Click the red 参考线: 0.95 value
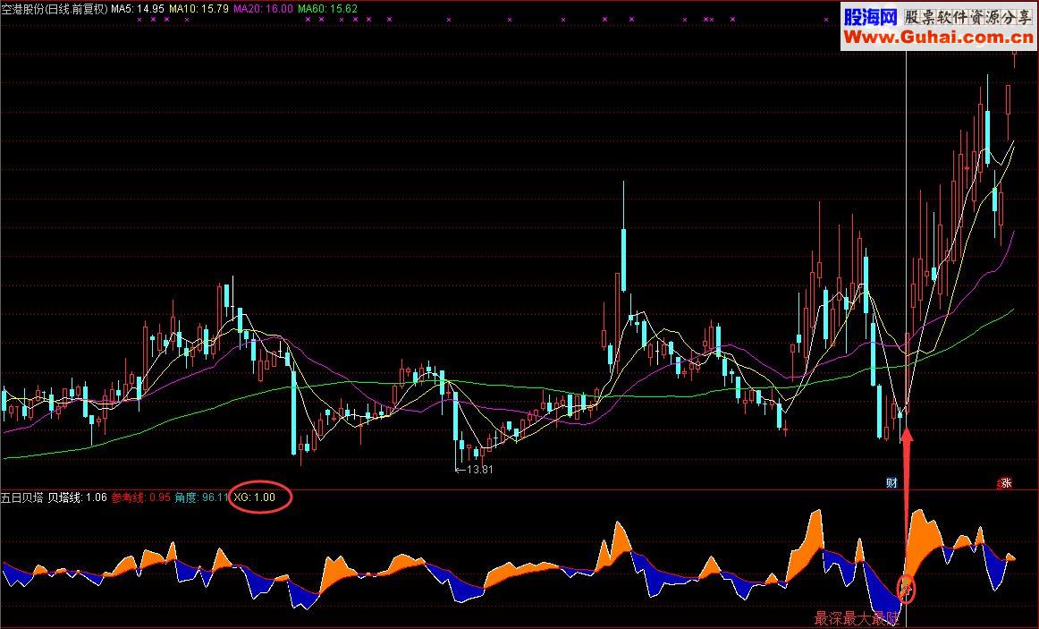 click(140, 497)
